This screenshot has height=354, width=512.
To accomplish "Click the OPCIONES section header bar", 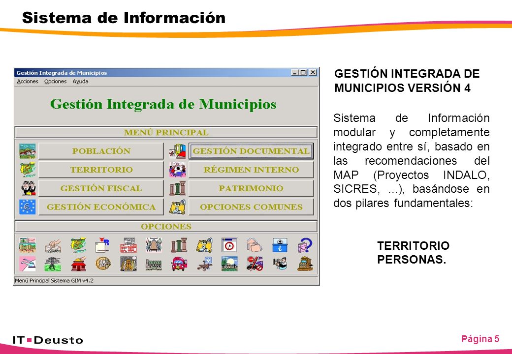I will click(166, 226).
